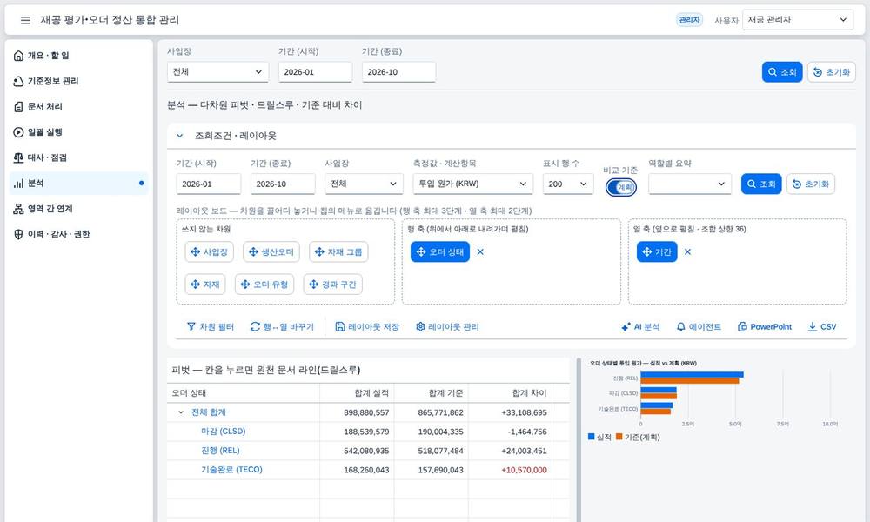870x522 pixels.
Task: Click the 합계 기준 column header
Action: (x=432, y=392)
